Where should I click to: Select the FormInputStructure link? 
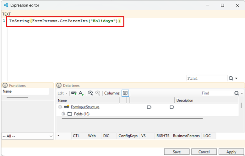tap(85, 107)
